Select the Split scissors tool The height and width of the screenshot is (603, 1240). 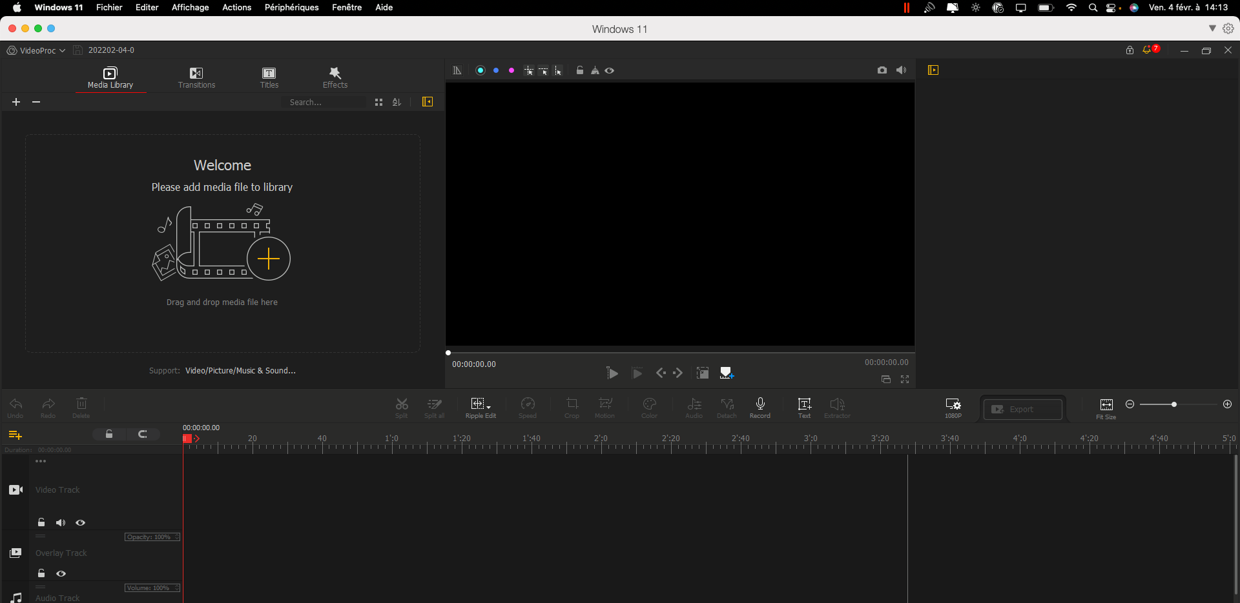402,408
